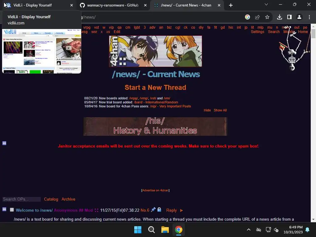Open /vmg/ link in announcements
Image resolution: width=316 pixels, height=237 pixels.
coord(144,98)
